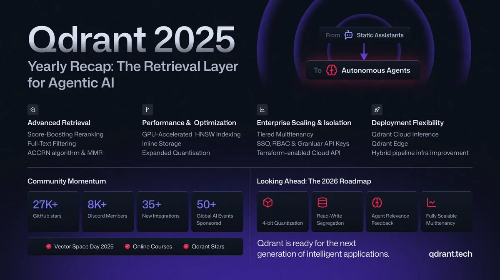
Task: Click GPU-Accelerated HNSW Indexing text
Action: [x=191, y=134]
